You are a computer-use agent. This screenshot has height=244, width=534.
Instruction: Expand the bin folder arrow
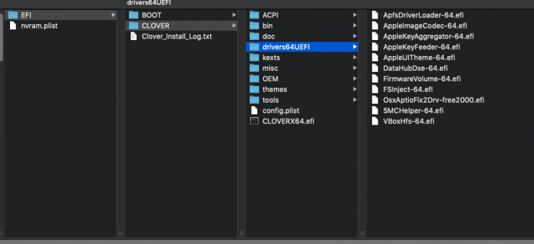[355, 25]
